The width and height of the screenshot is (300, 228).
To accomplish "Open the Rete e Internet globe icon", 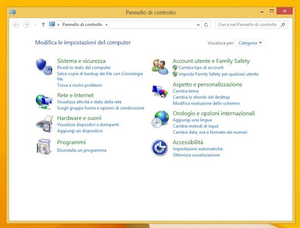I will pos(44,102).
